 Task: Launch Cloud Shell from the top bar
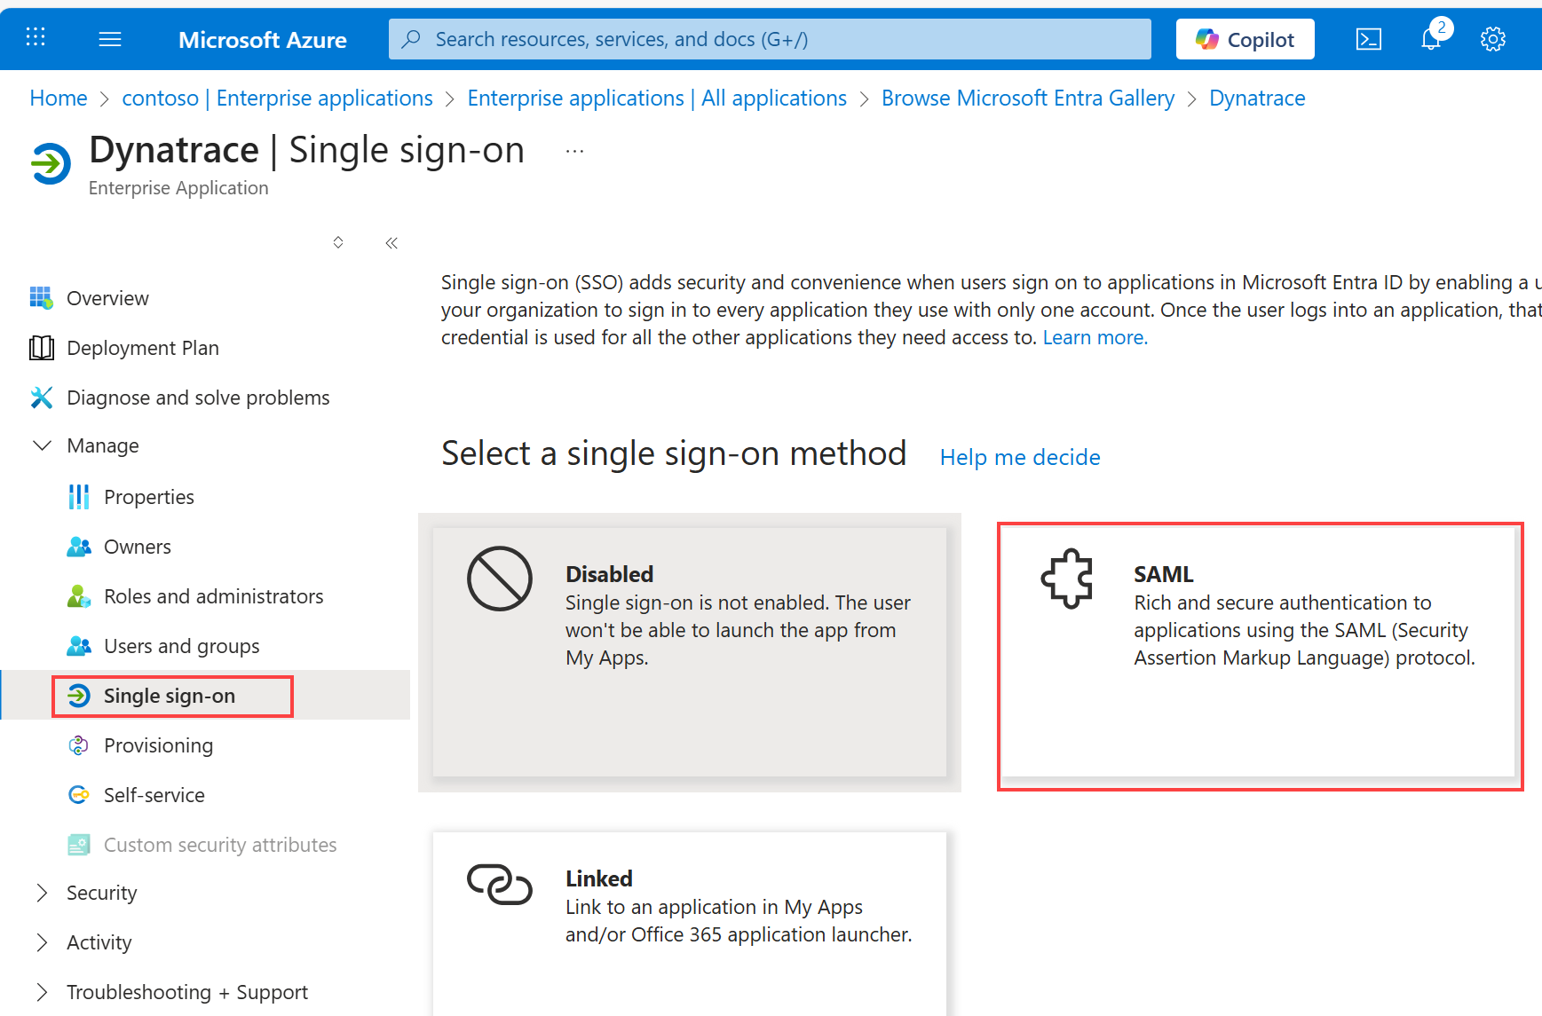tap(1369, 39)
